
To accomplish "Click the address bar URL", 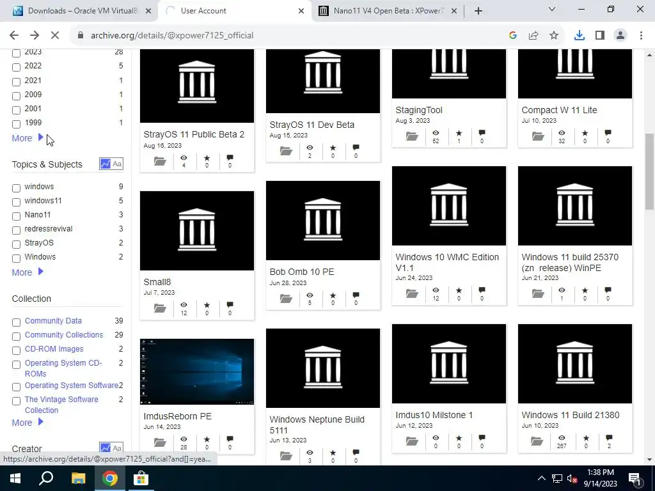I will click(x=172, y=36).
